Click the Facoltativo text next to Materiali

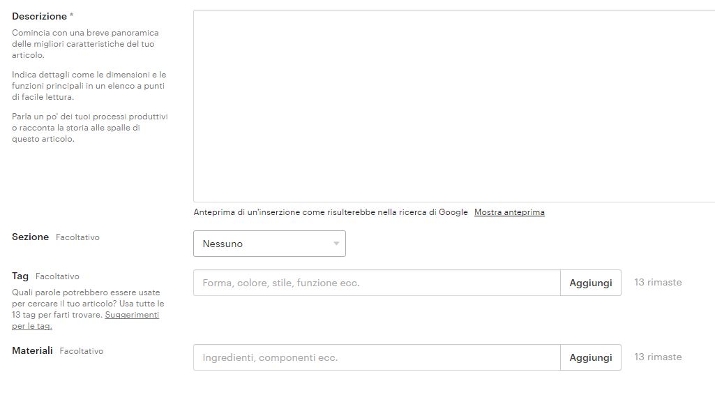[x=81, y=351]
